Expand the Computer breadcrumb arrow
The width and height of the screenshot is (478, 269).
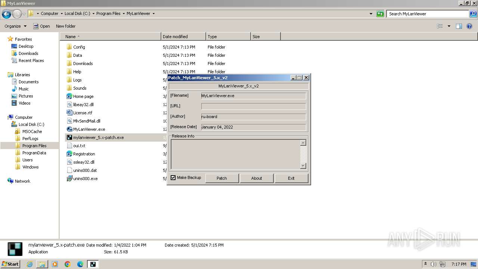[61, 14]
